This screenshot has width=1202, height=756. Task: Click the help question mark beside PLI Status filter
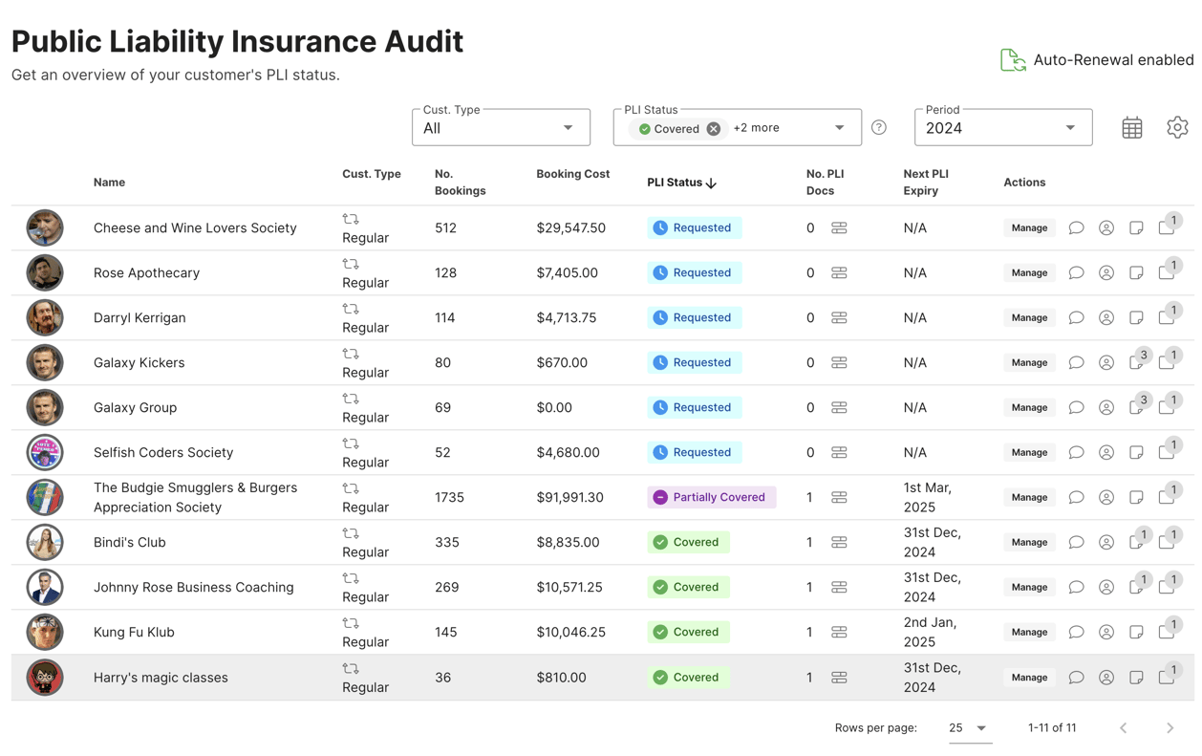point(878,126)
